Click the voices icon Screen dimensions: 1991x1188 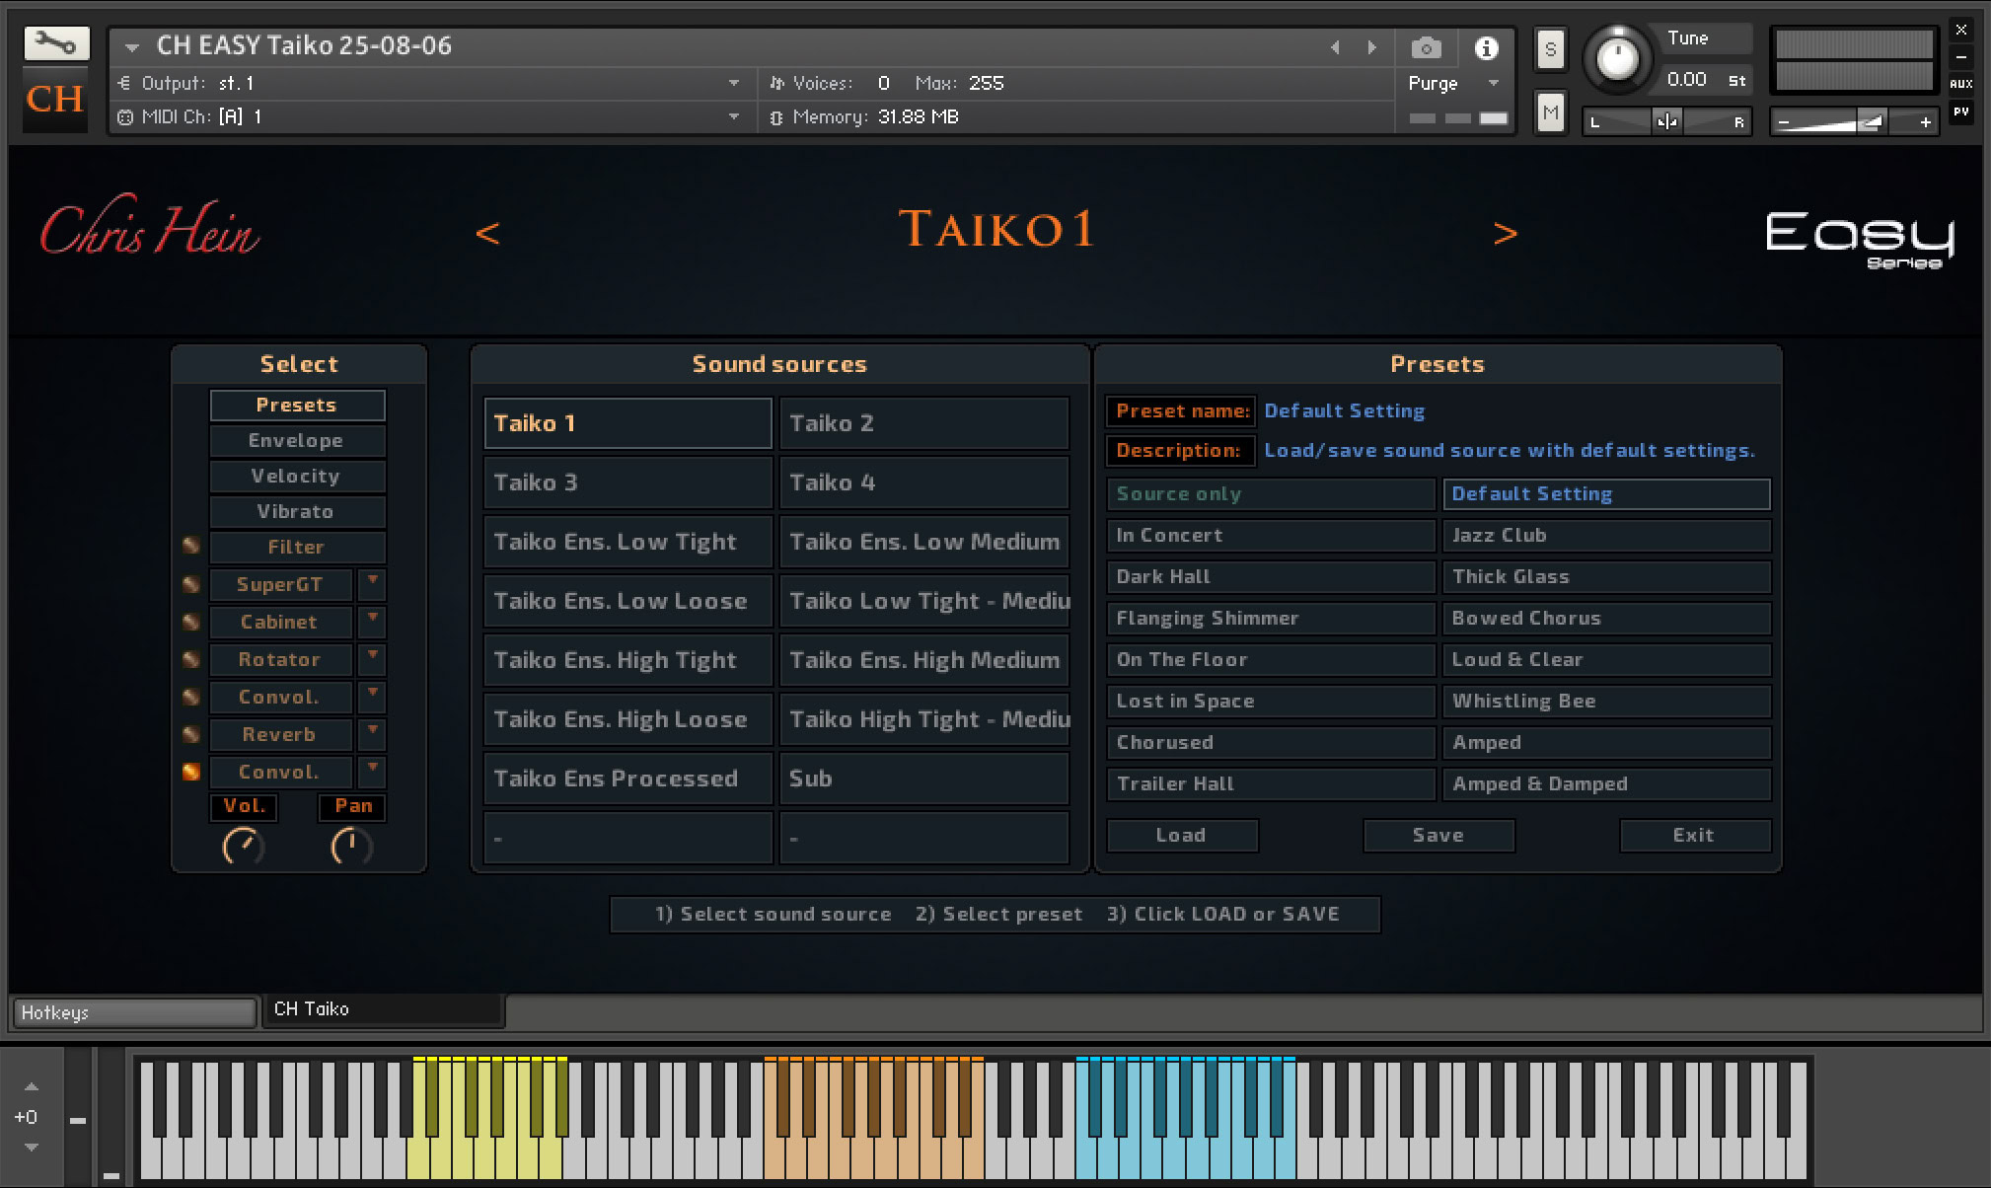tap(777, 83)
